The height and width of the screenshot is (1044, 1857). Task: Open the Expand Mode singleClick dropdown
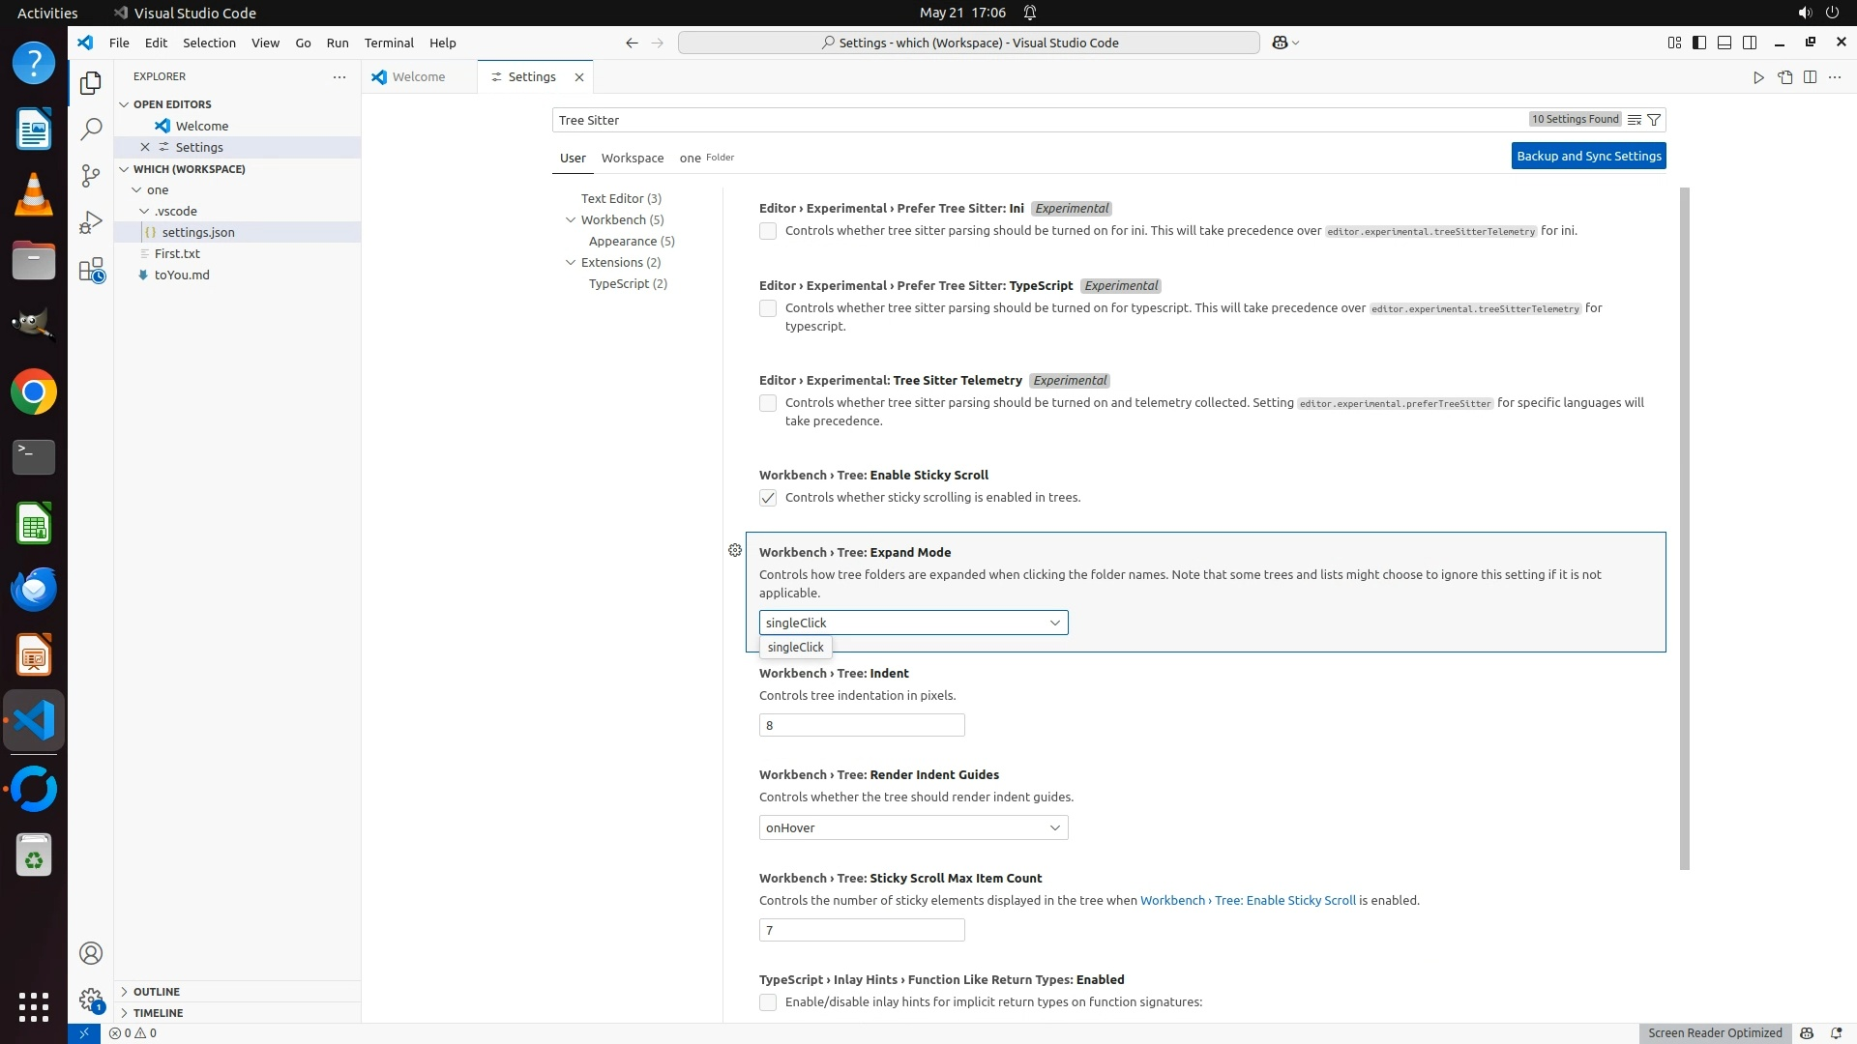tap(913, 623)
